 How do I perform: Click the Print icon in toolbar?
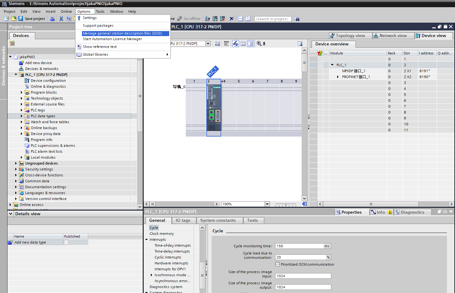tap(52, 19)
